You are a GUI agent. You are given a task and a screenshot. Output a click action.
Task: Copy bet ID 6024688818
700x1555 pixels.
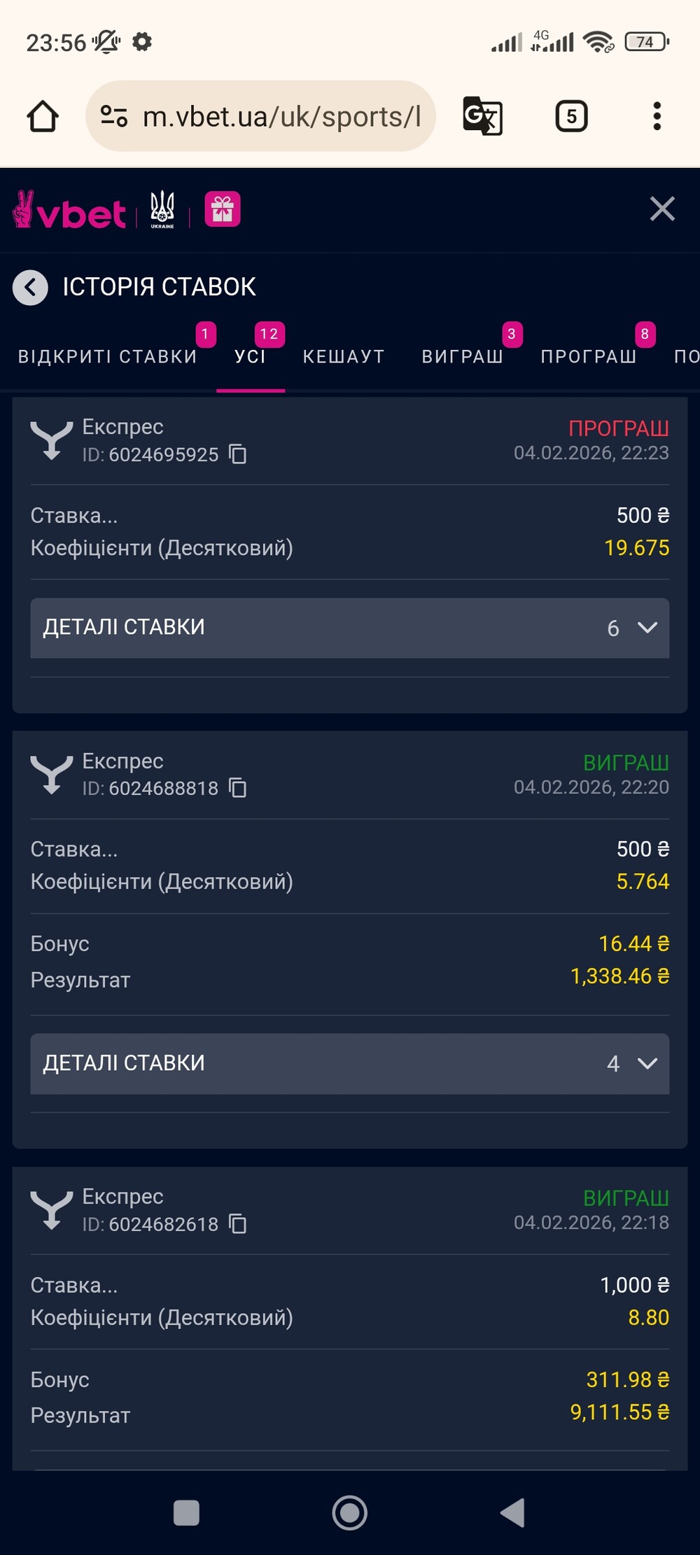(238, 788)
